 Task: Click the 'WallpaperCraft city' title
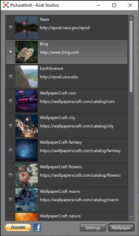pyautogui.click(x=57, y=118)
